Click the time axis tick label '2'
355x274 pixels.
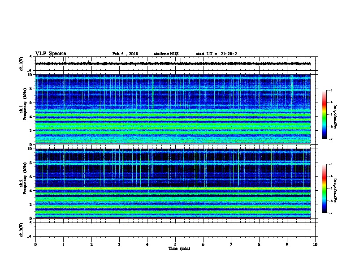point(91,244)
